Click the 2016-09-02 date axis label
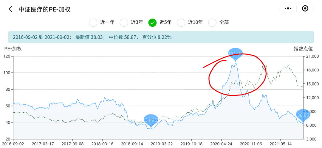322x148 pixels. (13, 144)
